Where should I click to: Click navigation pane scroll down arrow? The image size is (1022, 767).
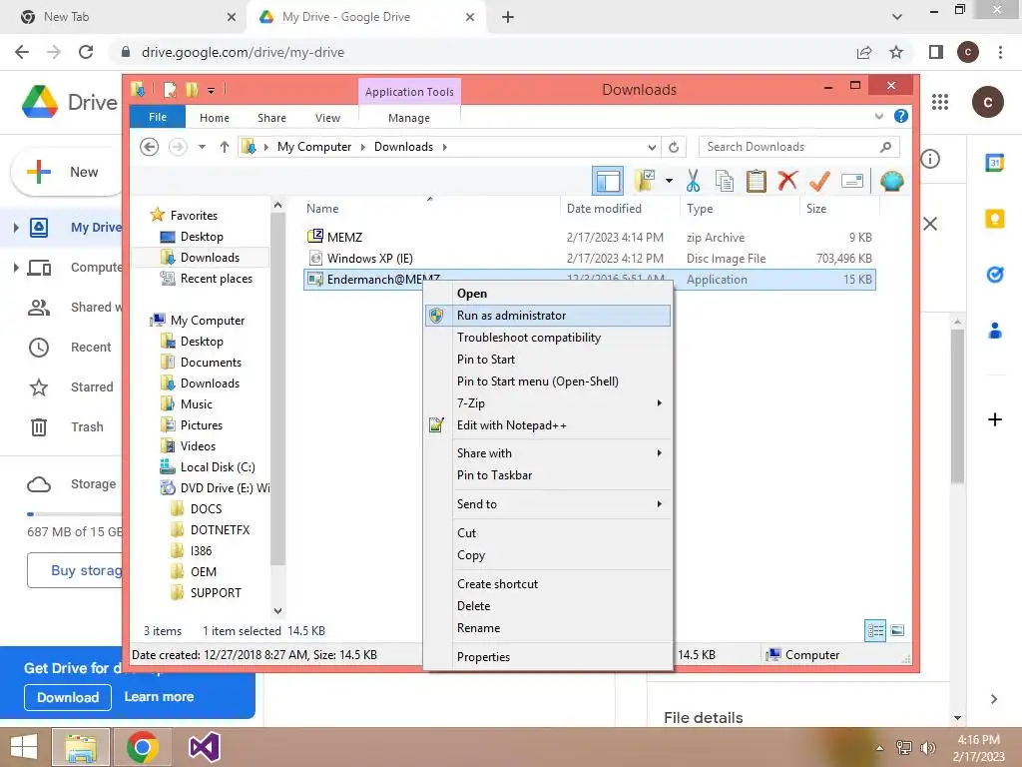277,611
